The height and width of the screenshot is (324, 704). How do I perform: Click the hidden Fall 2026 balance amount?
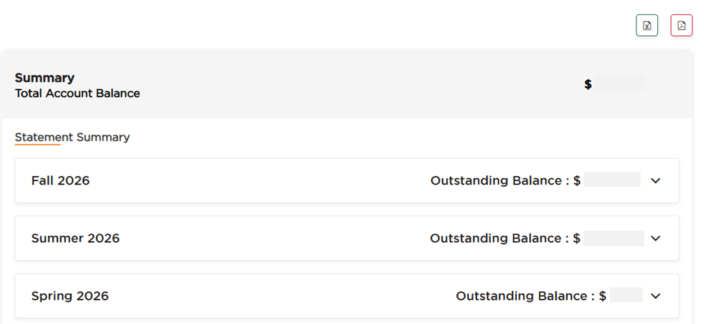612,180
